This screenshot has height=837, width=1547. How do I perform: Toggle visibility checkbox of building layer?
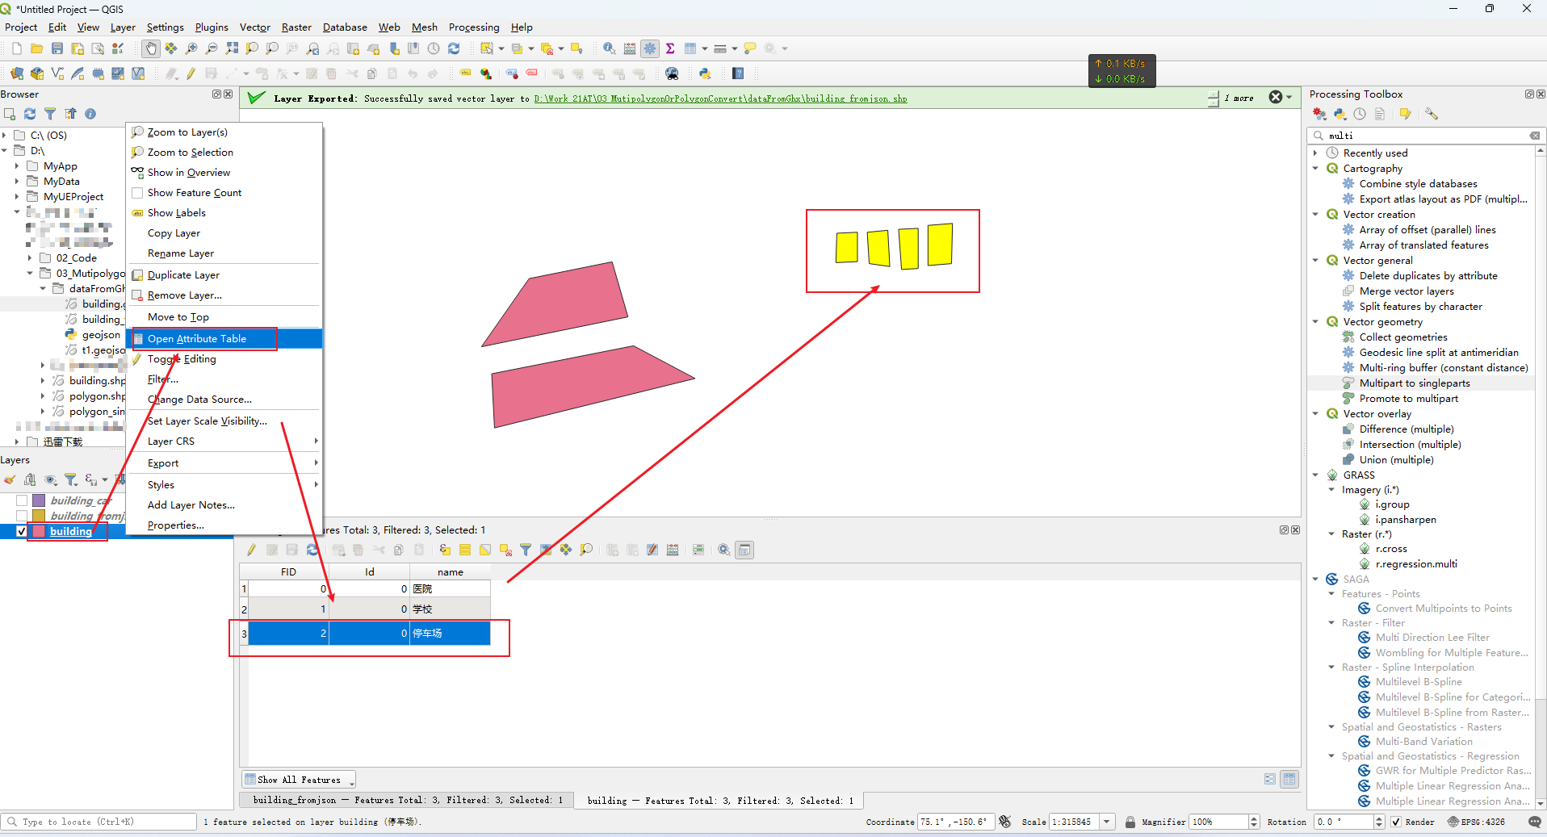click(22, 531)
